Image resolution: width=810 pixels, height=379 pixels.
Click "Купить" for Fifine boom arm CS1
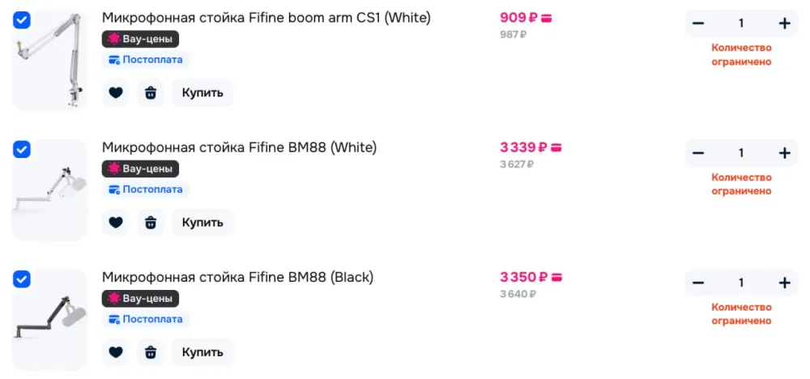point(202,92)
